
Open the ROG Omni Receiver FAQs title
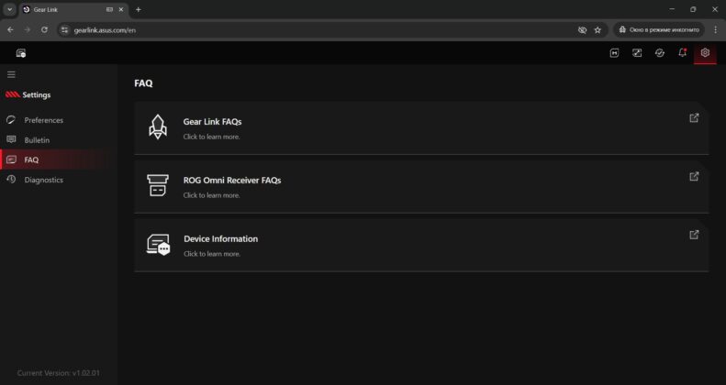point(232,181)
